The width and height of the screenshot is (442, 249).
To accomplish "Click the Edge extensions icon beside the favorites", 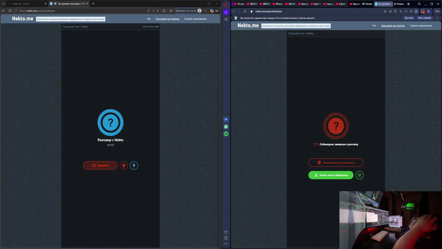I will click(164, 11).
